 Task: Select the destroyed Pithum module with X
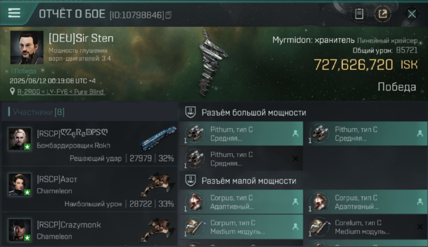(x=241, y=158)
